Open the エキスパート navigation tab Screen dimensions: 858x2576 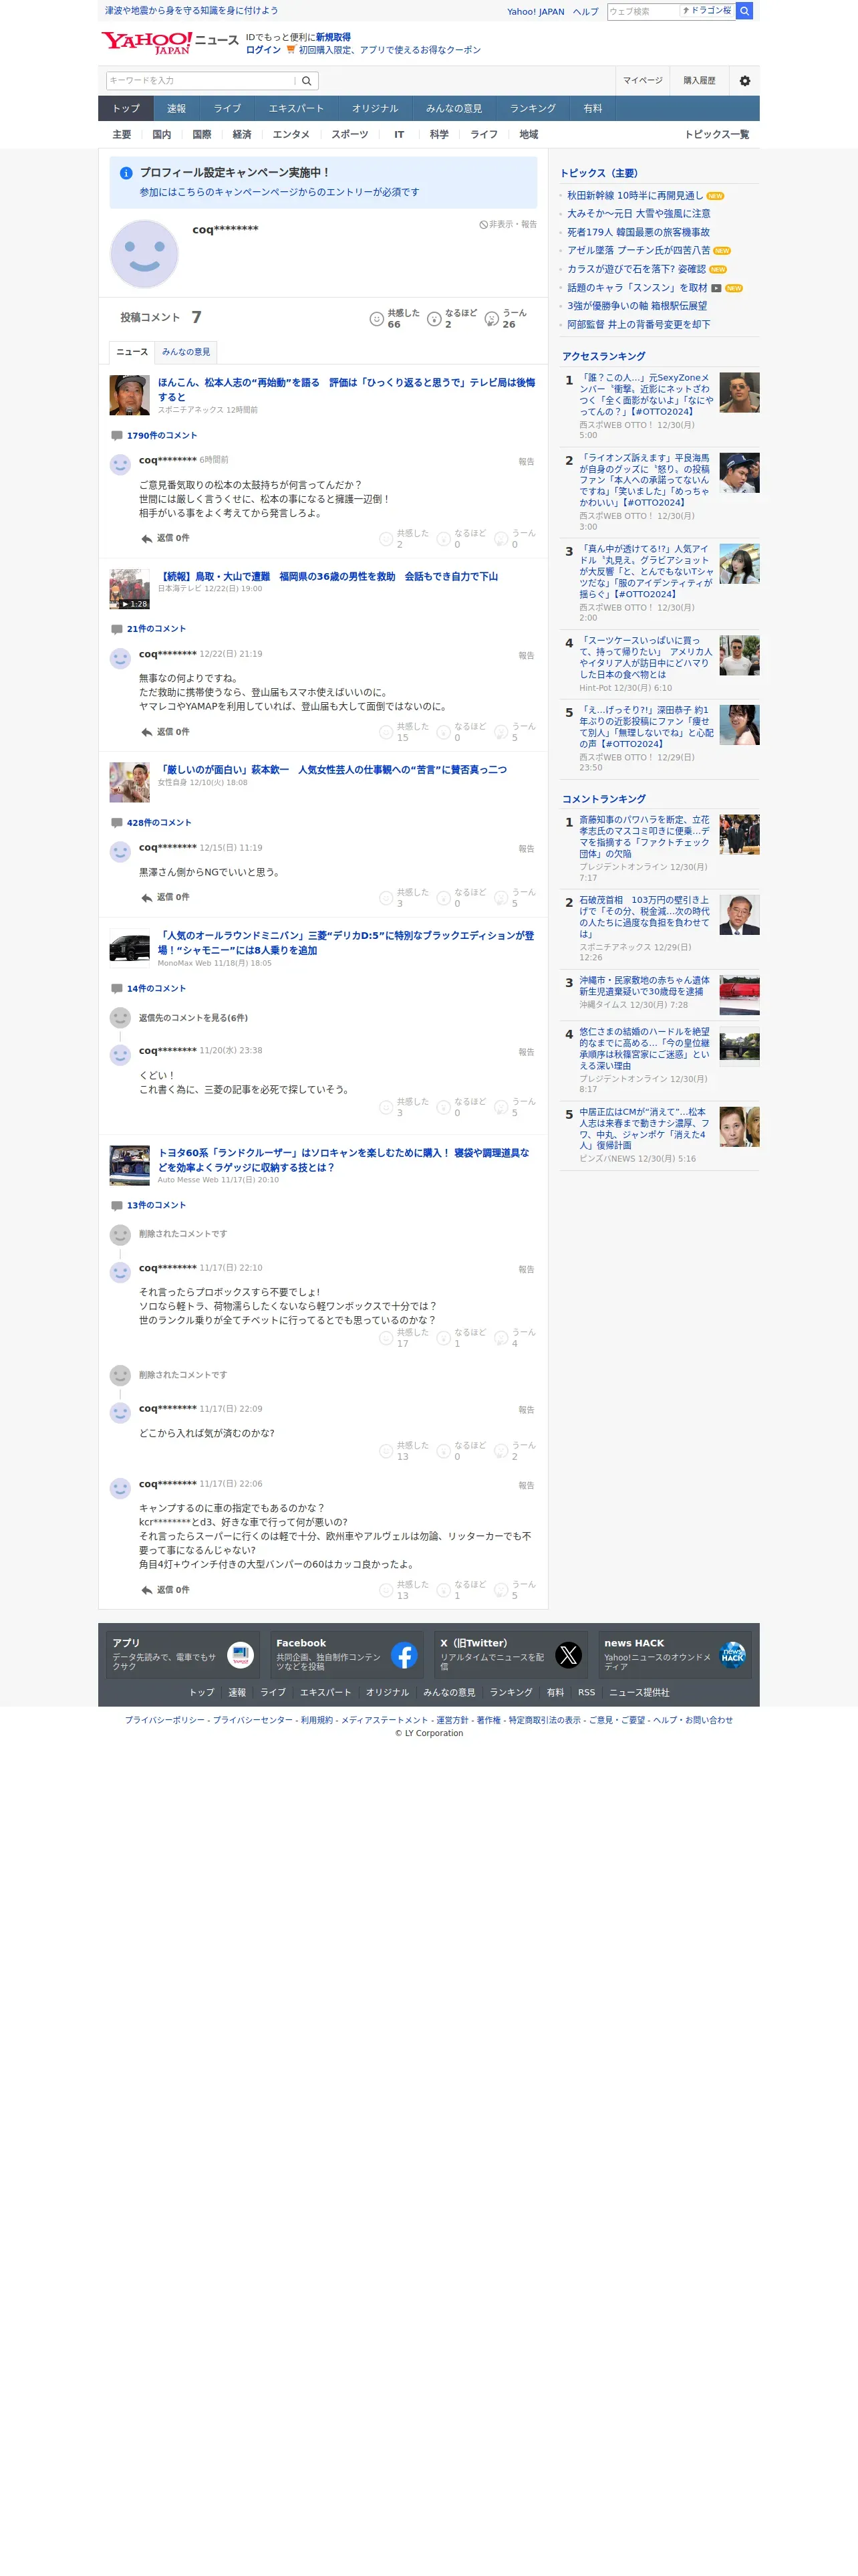pos(295,108)
